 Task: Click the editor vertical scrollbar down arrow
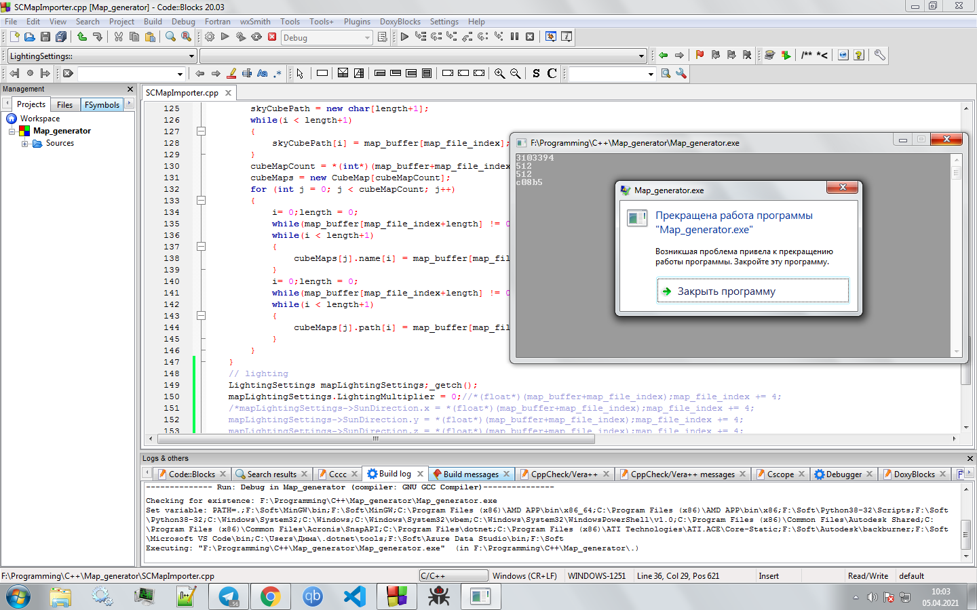point(966,428)
